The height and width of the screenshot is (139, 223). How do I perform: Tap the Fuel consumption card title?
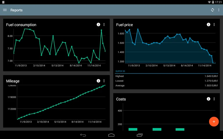point(21,25)
